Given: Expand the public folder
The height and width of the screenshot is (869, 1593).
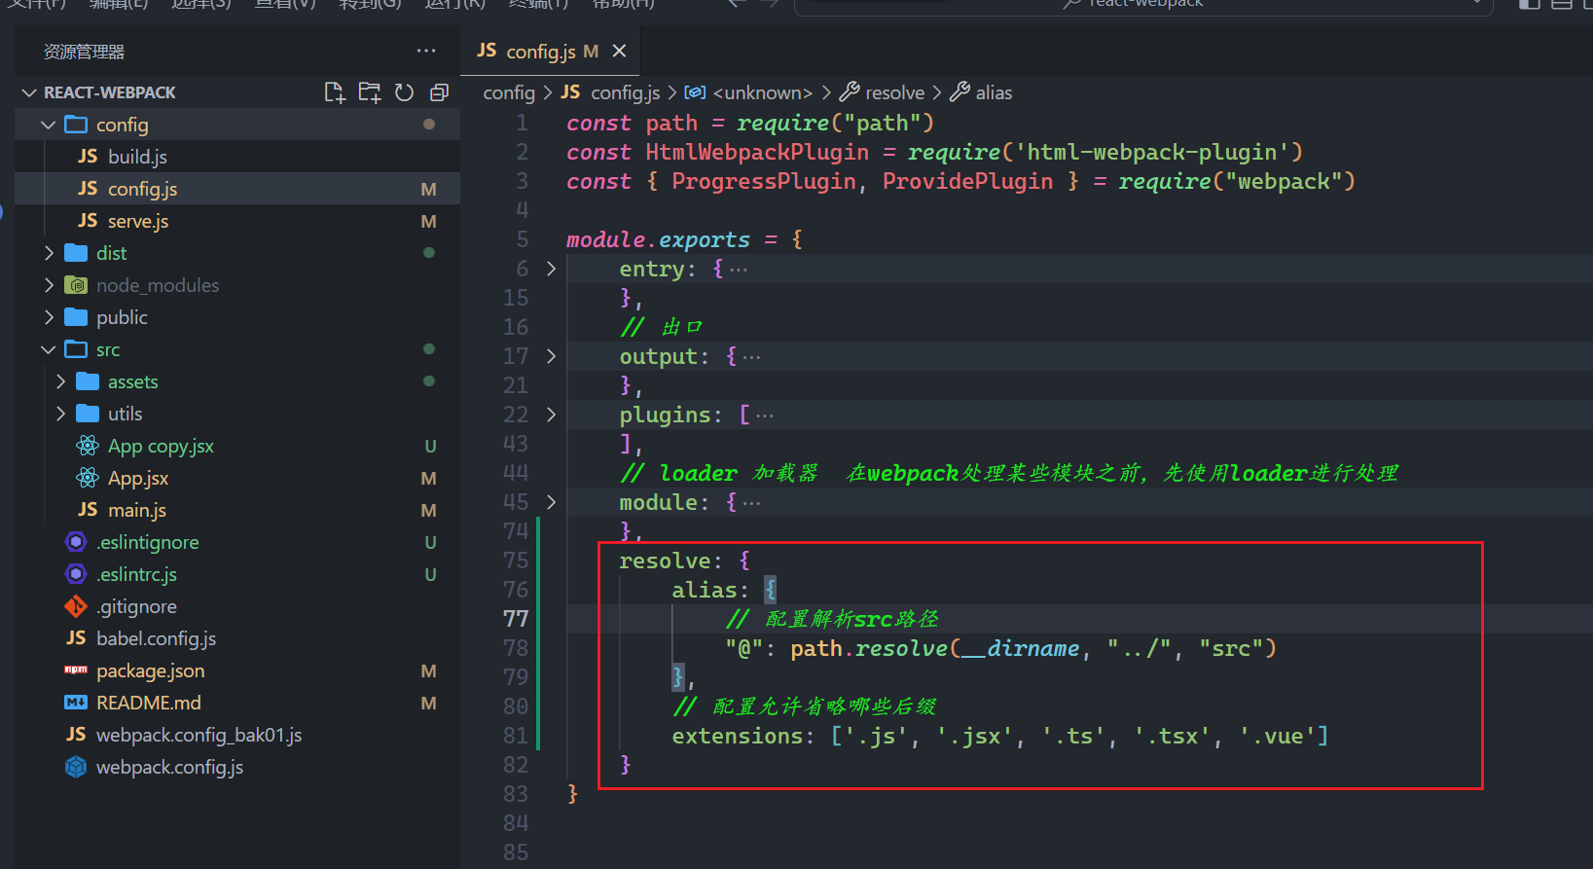Looking at the screenshot, I should click(x=49, y=317).
